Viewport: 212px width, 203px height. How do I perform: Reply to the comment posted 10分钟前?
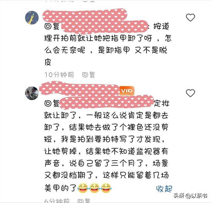(88, 75)
